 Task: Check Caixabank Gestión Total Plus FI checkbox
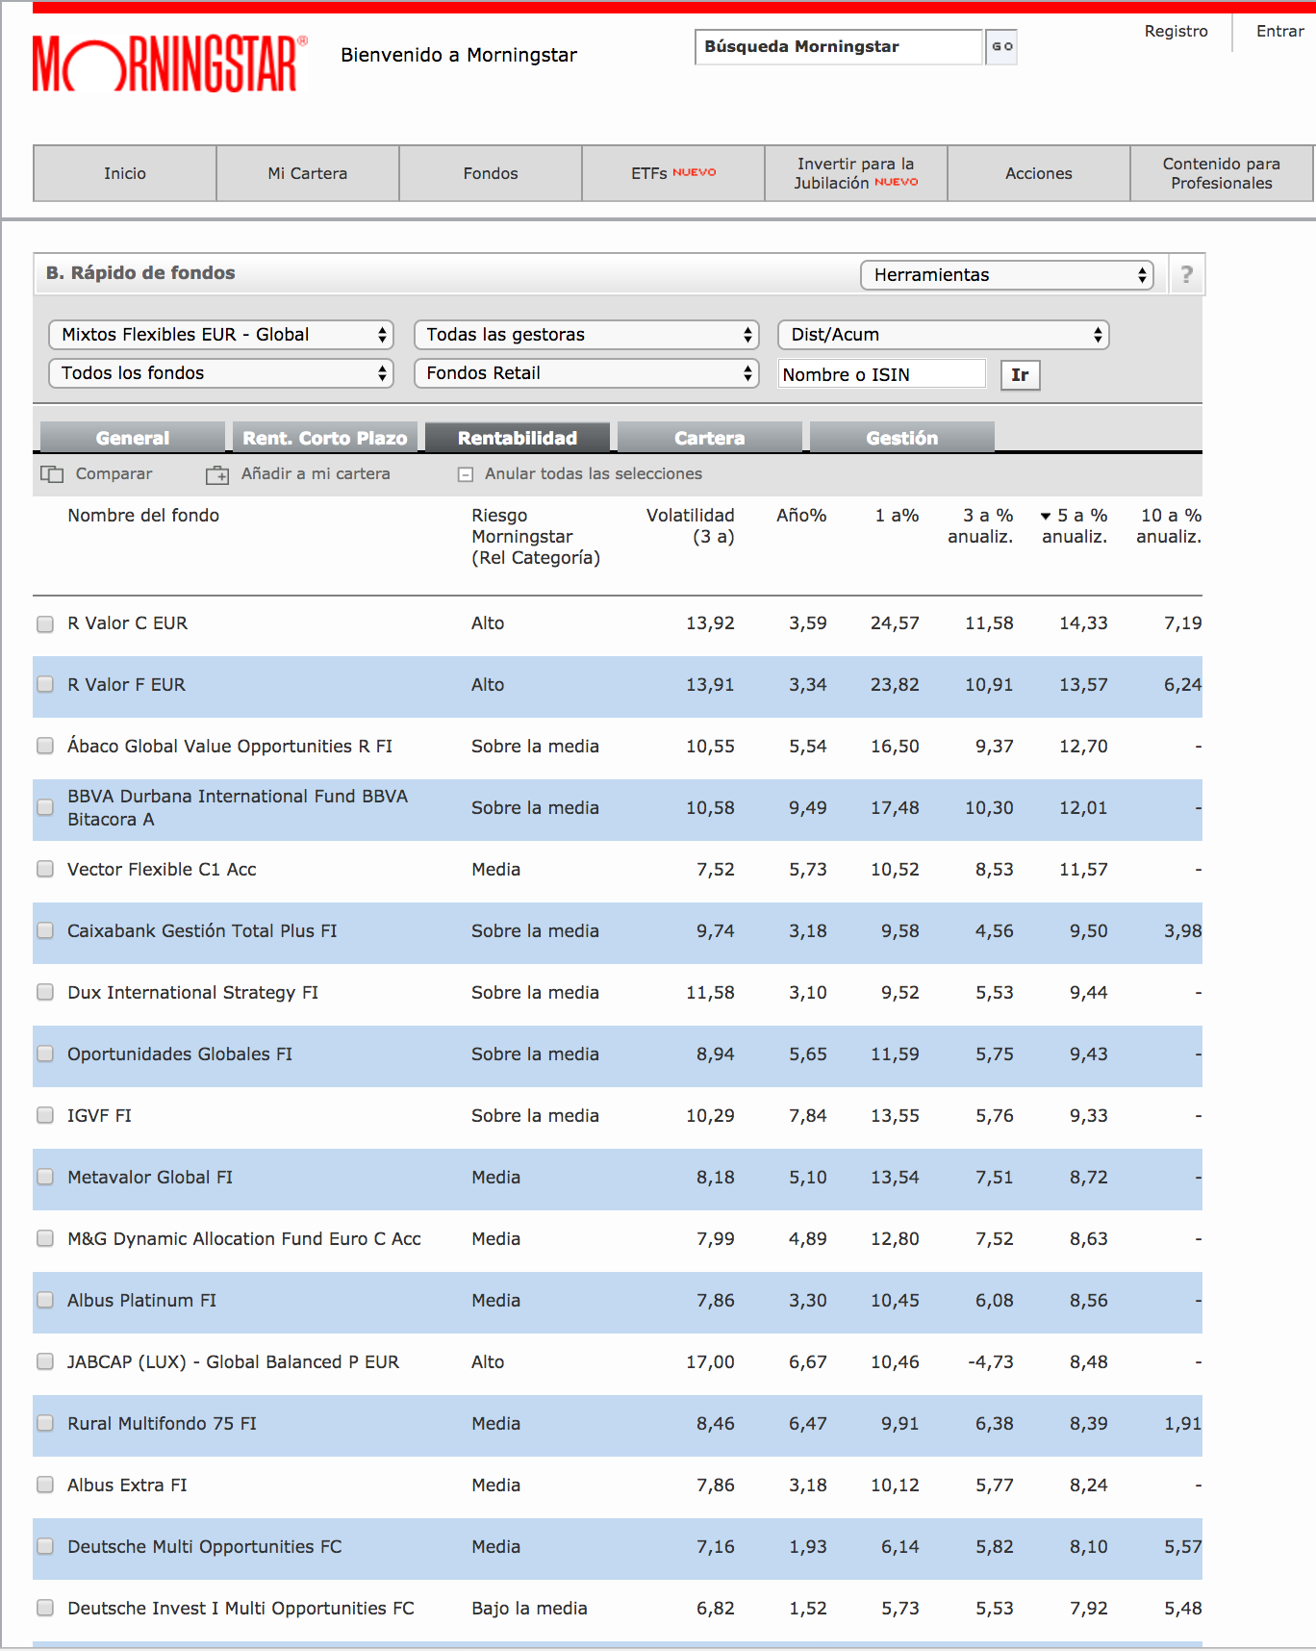45,931
